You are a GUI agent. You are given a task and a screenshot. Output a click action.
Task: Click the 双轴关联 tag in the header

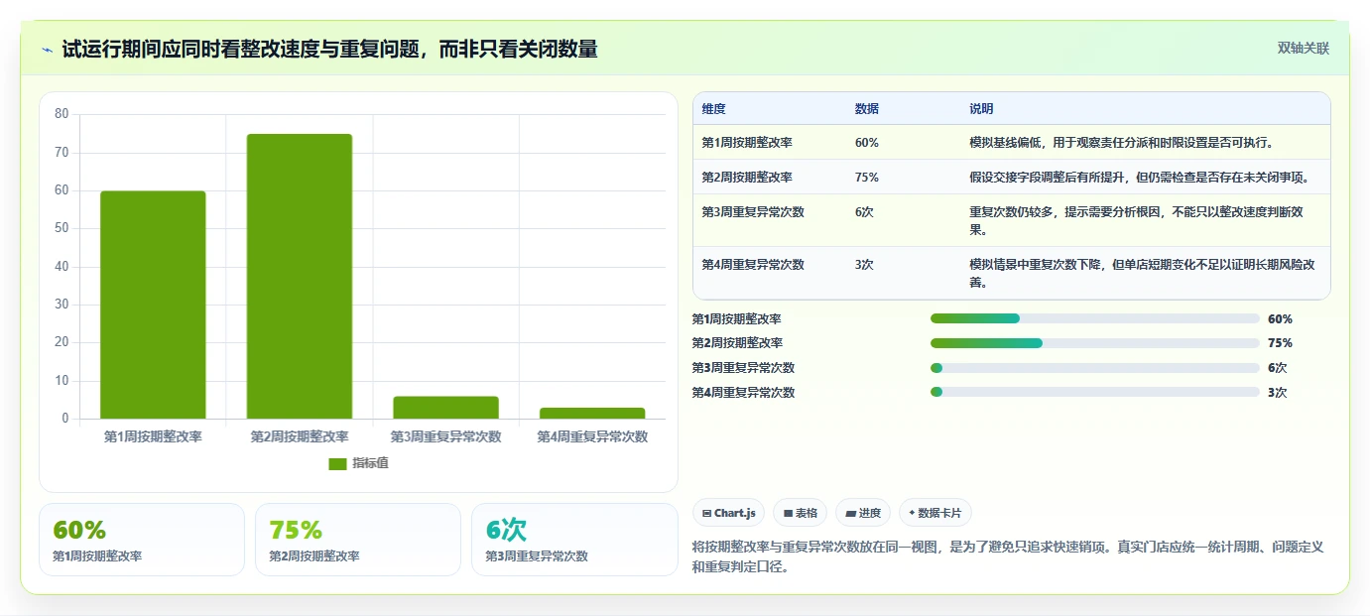[1303, 49]
